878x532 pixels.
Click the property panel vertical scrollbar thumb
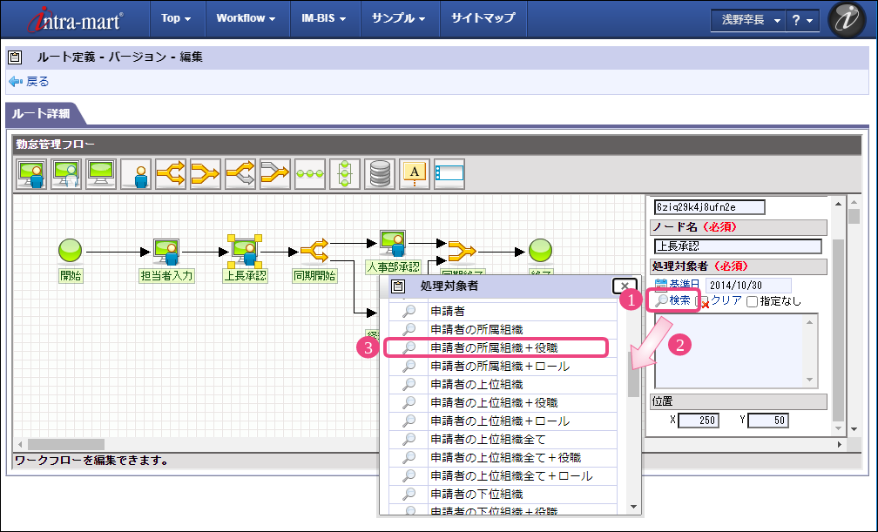(x=838, y=330)
